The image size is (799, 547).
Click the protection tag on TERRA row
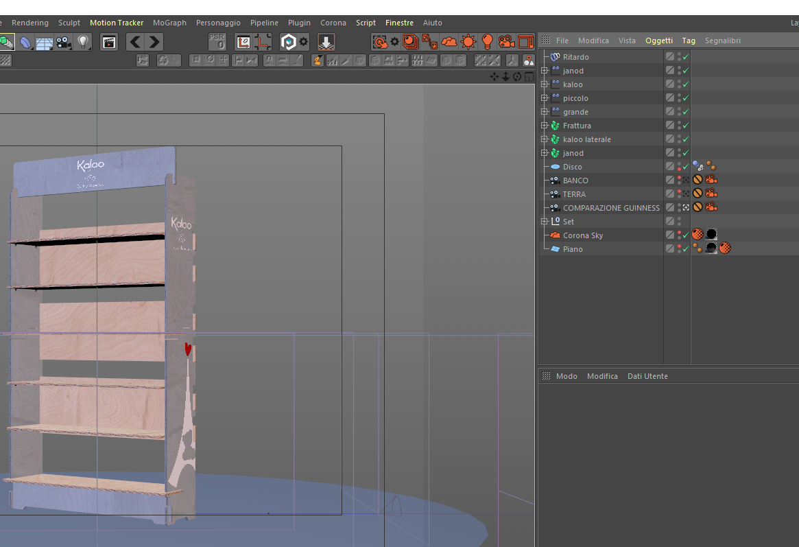[x=697, y=194]
